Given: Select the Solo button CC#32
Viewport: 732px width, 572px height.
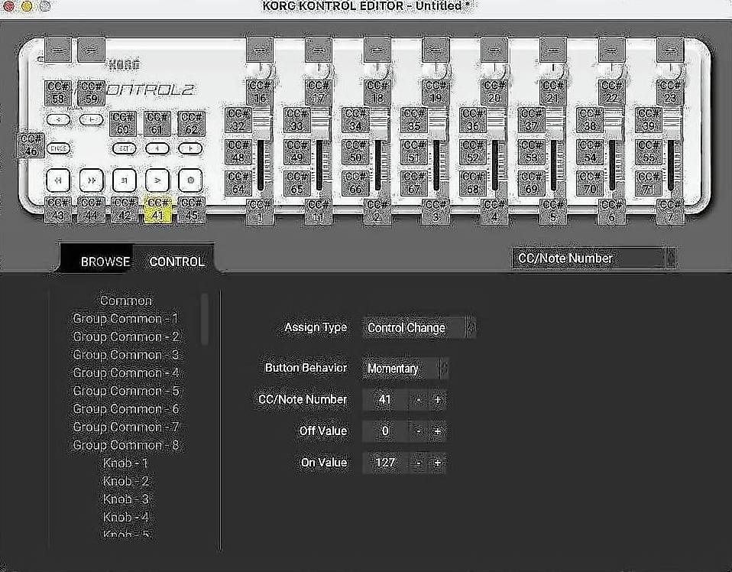Looking at the screenshot, I should click(x=238, y=120).
